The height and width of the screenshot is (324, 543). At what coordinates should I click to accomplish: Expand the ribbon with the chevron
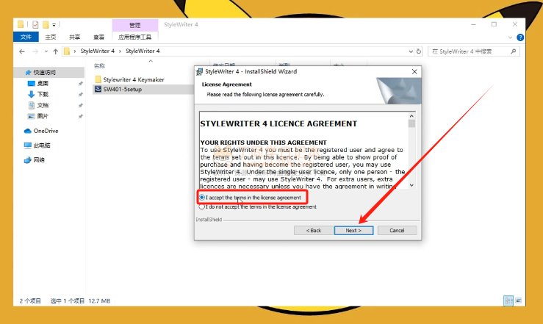pos(510,37)
